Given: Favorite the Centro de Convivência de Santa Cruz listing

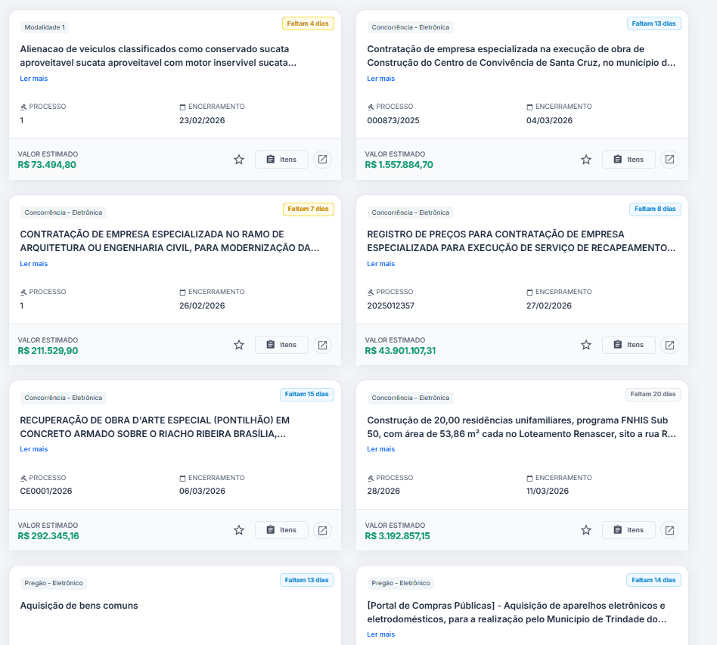Looking at the screenshot, I should pyautogui.click(x=586, y=159).
